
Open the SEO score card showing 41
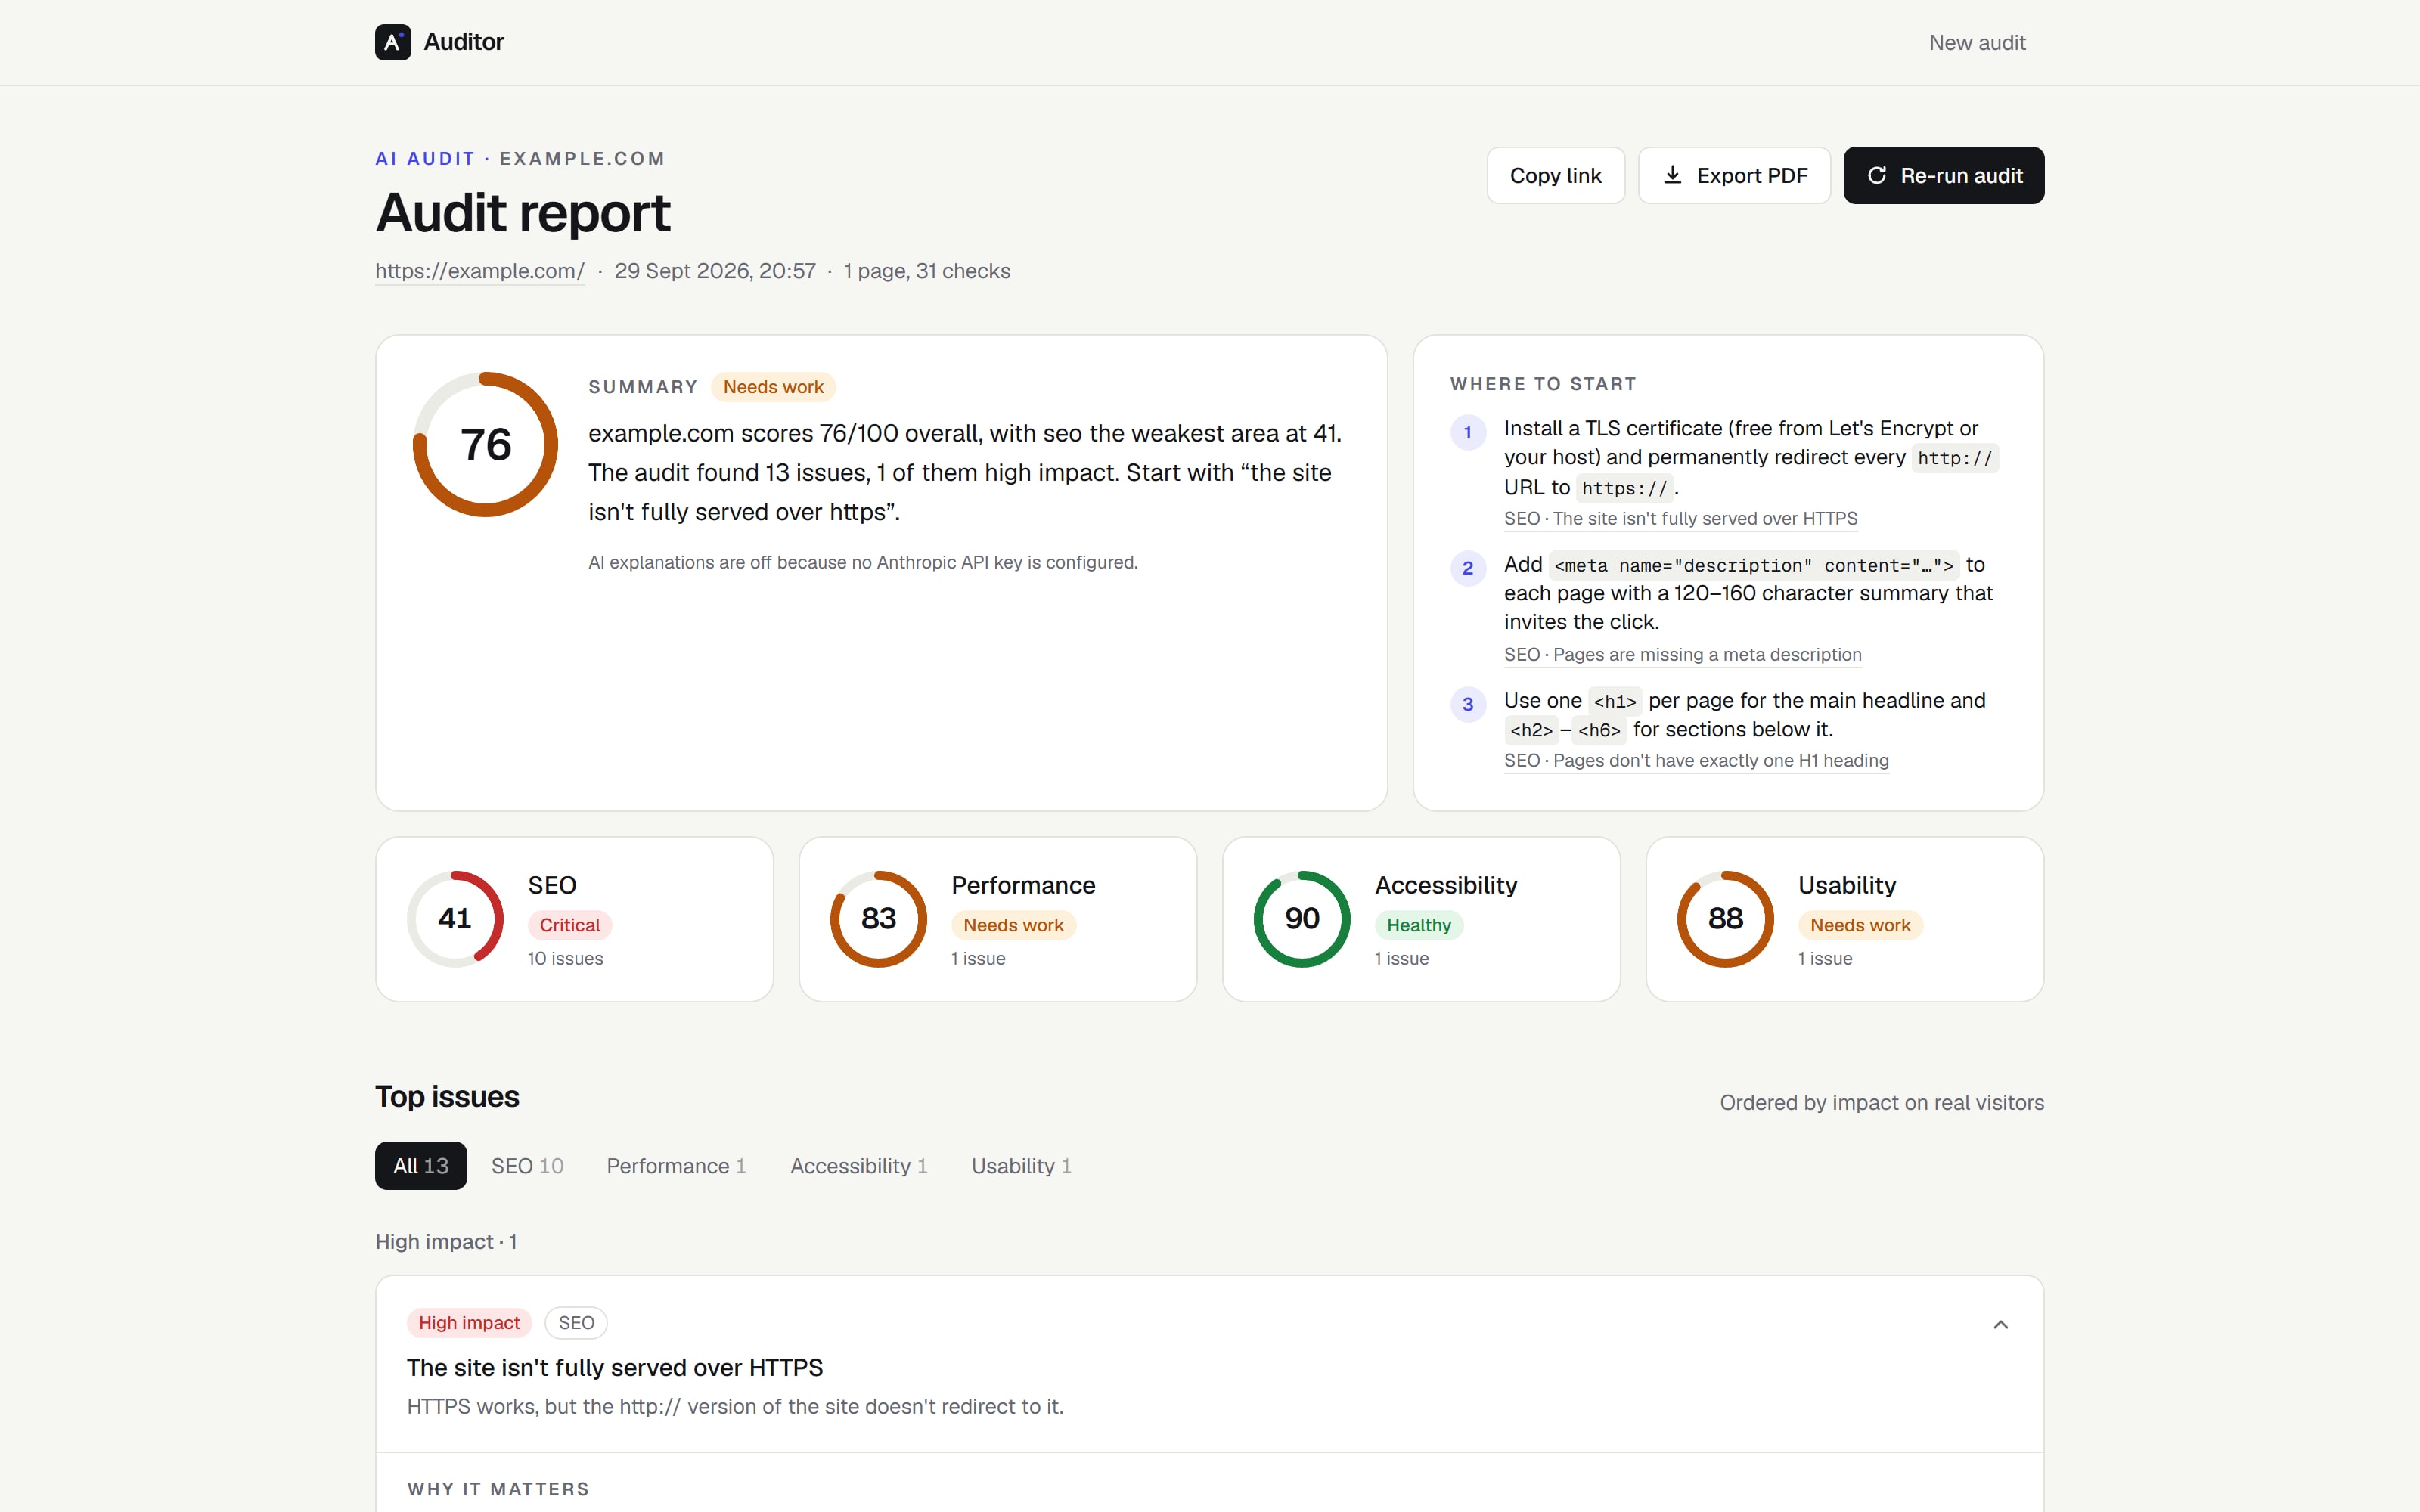tap(574, 919)
